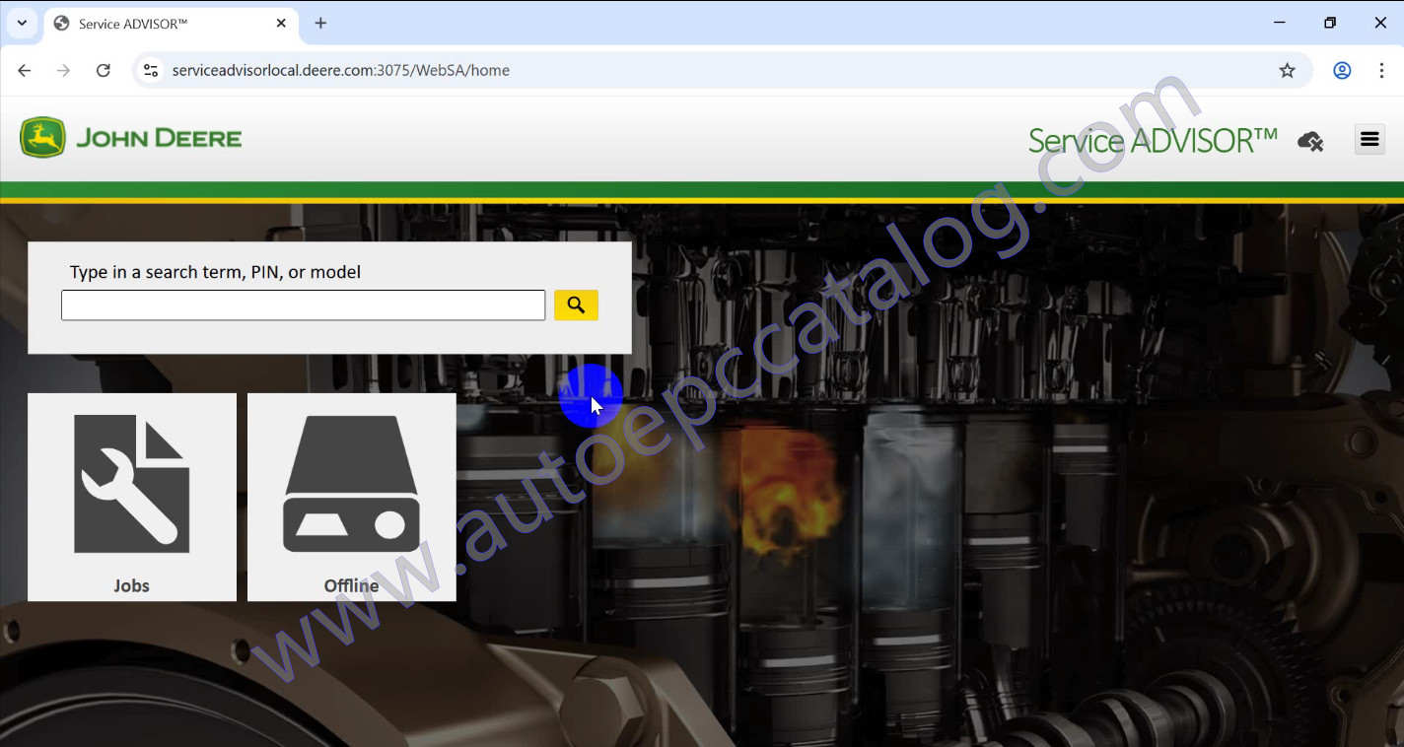1404x747 pixels.
Task: Click the Service ADVISOR favicon on the tab
Action: (61, 22)
